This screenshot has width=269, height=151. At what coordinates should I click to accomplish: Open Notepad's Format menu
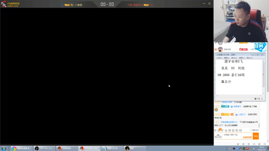pos(234,58)
